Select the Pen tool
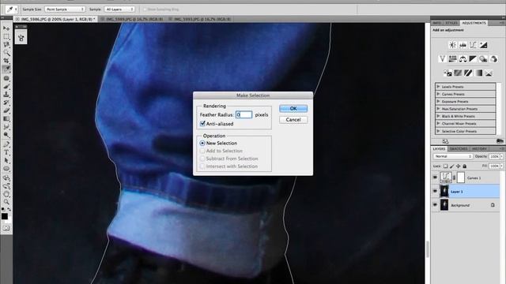 pos(6,144)
